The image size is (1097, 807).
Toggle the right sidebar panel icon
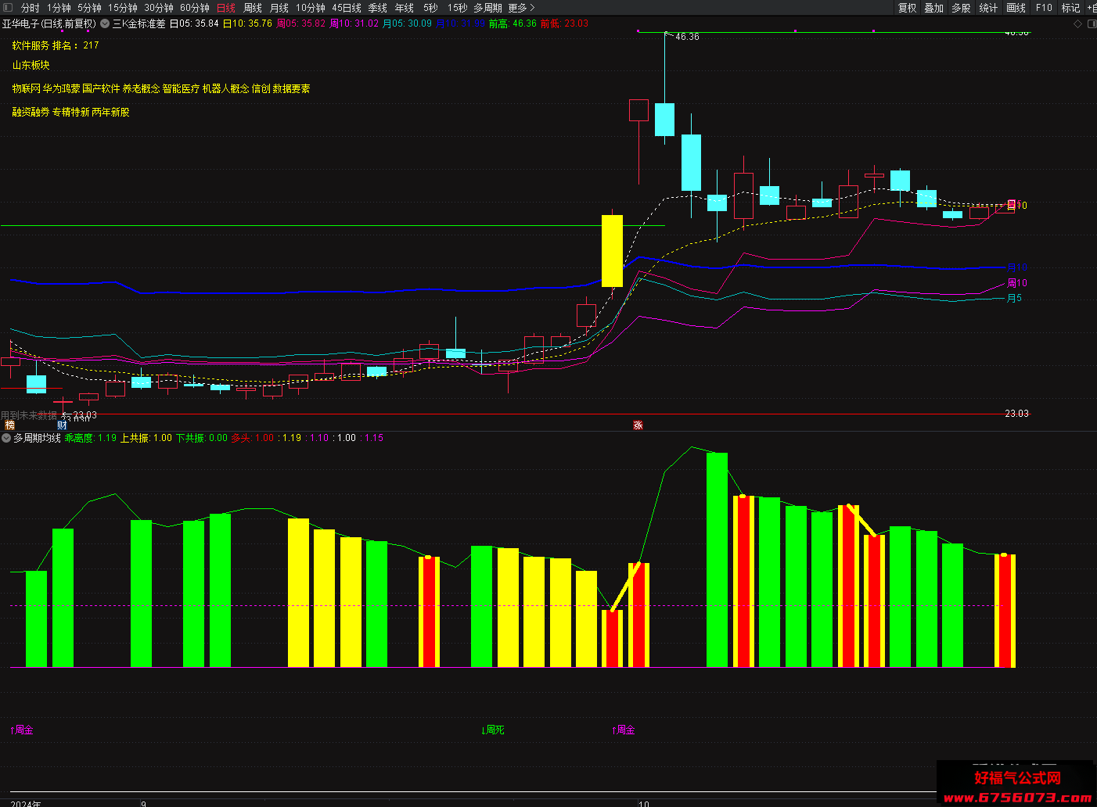1092,23
